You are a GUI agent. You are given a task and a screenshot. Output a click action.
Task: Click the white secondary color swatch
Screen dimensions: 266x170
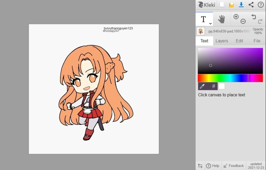coord(222,86)
